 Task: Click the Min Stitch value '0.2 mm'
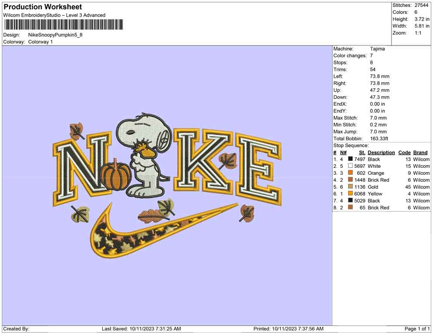coord(378,125)
